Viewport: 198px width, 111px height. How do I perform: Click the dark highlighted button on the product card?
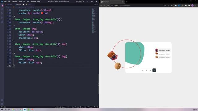click(154, 70)
